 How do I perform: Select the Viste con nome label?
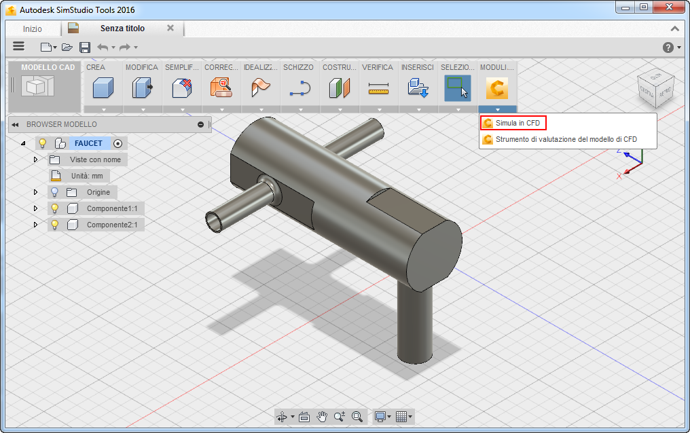click(x=95, y=159)
